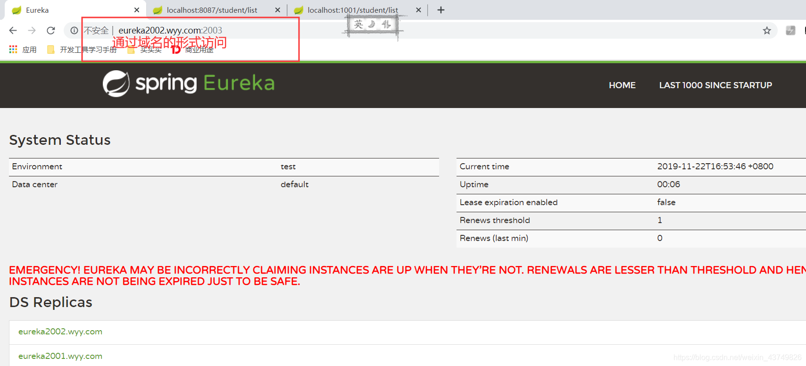Screen dimensions: 806x366
Task: Open the eureka2001.wyy.com replica link
Action: (60, 356)
